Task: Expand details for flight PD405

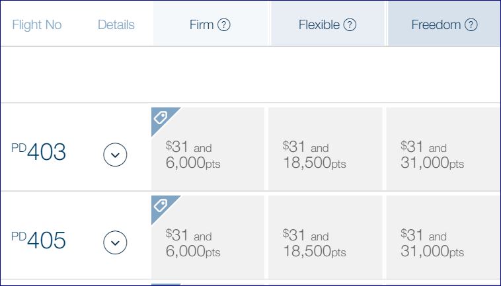Action: click(x=115, y=243)
